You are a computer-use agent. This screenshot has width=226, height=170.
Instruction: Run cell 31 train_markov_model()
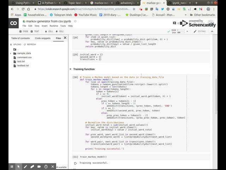[x=75, y=157]
